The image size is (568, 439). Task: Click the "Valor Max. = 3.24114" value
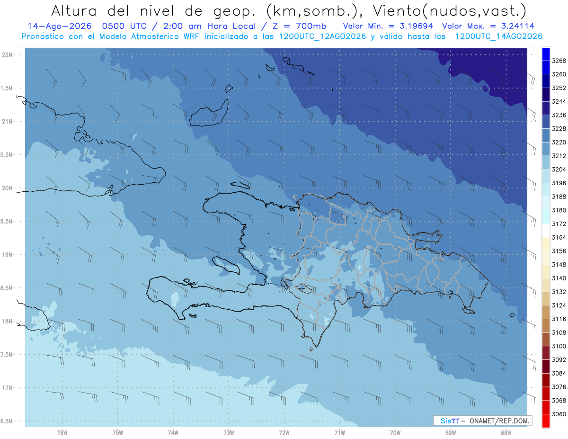[488, 26]
